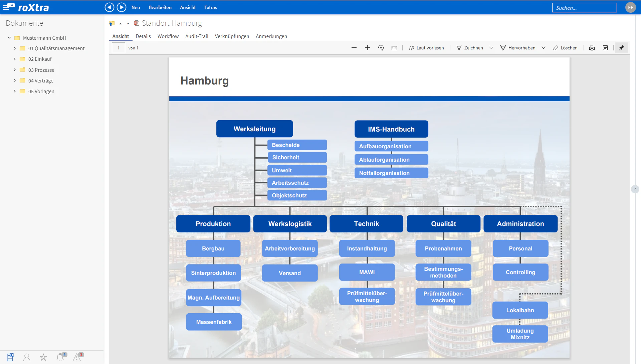The width and height of the screenshot is (641, 364).
Task: Expand the 01 Qualitätsmanagement folder
Action: tap(14, 48)
